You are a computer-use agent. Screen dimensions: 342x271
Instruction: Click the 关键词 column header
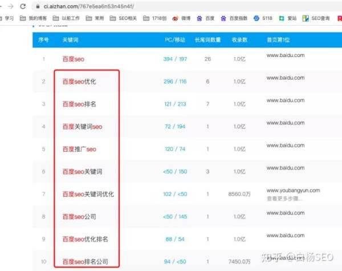click(70, 40)
